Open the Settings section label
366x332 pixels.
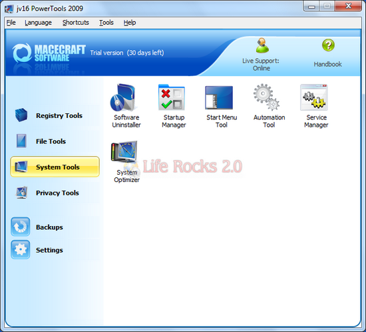(x=49, y=250)
